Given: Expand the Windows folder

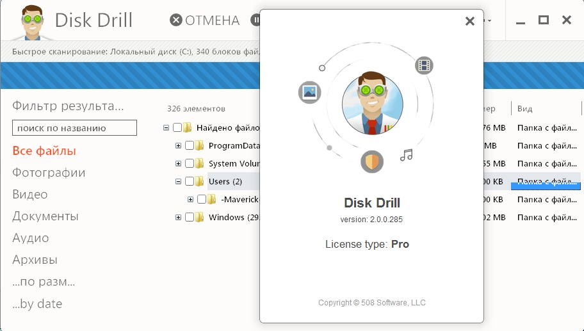Looking at the screenshot, I should click(x=178, y=217).
